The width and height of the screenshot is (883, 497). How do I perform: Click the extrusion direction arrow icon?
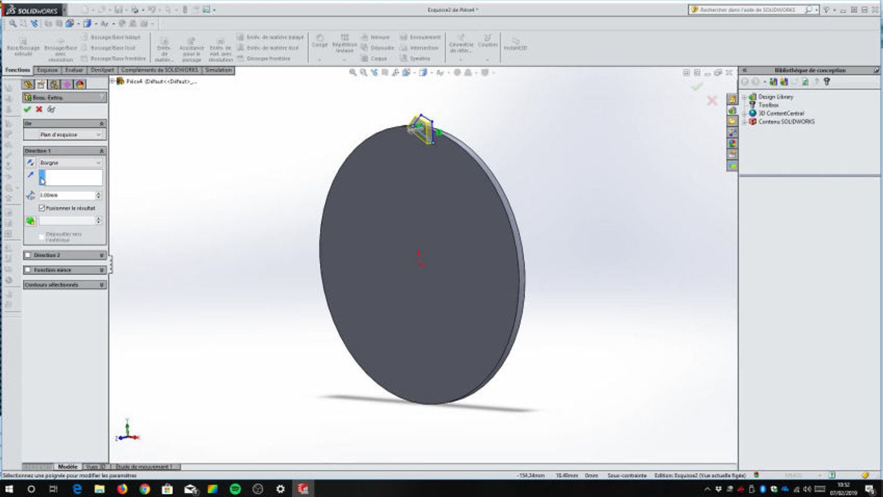click(x=30, y=175)
